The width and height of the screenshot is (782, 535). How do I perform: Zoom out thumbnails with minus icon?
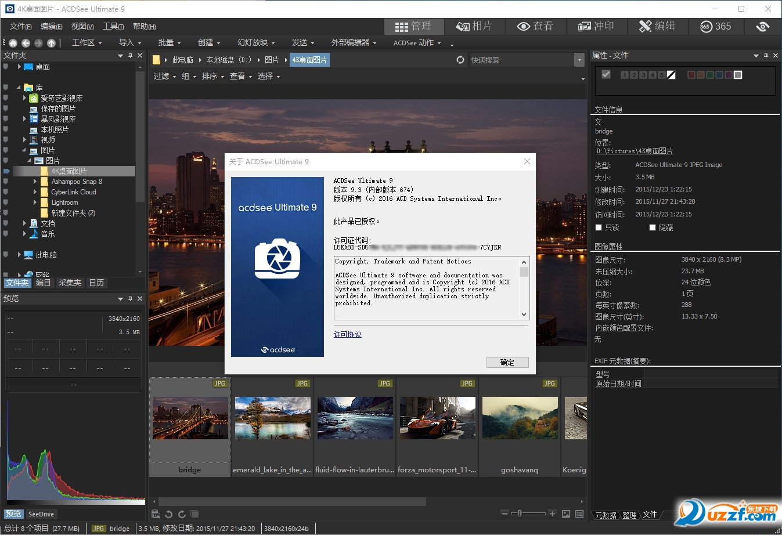click(504, 514)
